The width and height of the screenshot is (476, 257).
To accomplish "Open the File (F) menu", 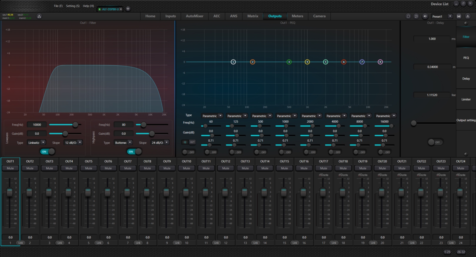I will (58, 6).
